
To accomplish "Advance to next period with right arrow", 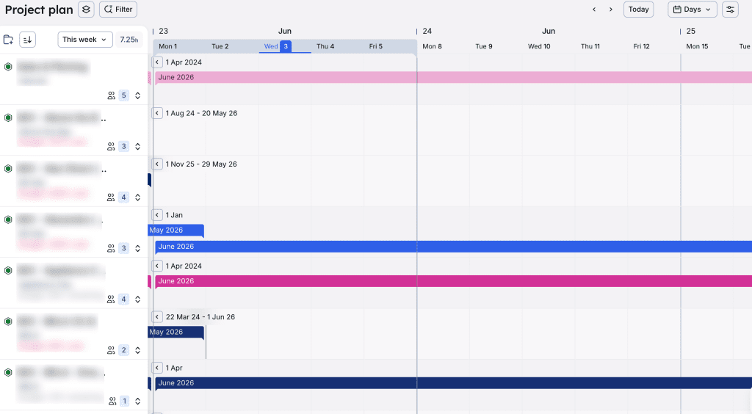I will pos(610,10).
